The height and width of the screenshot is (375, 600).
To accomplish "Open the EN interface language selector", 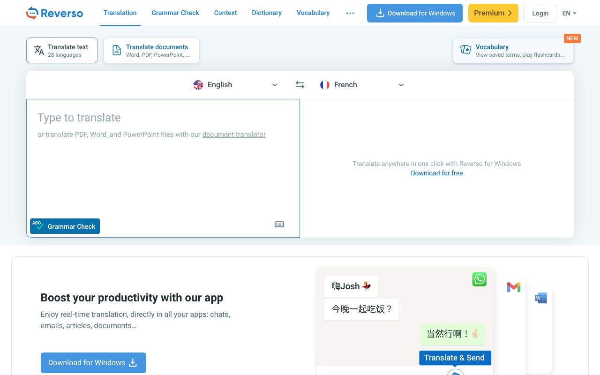I will point(569,13).
